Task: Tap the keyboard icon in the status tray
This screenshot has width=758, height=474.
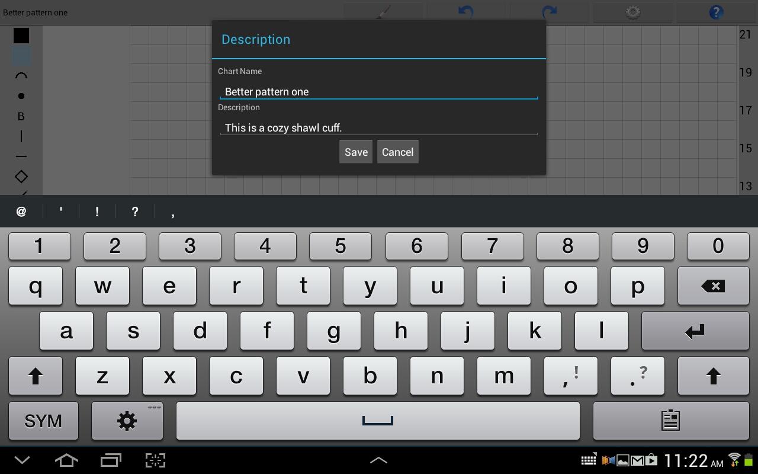Action: (x=589, y=460)
